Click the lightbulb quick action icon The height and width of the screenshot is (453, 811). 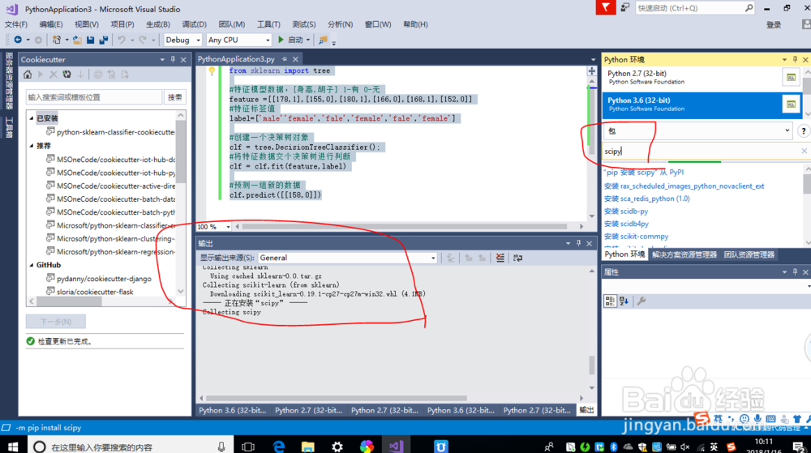pyautogui.click(x=212, y=71)
